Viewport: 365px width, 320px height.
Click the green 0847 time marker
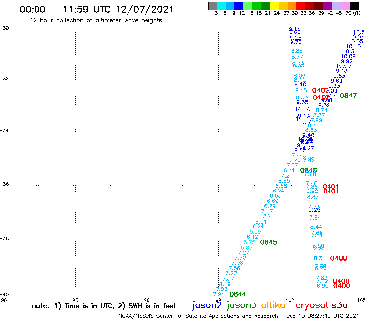coord(348,96)
